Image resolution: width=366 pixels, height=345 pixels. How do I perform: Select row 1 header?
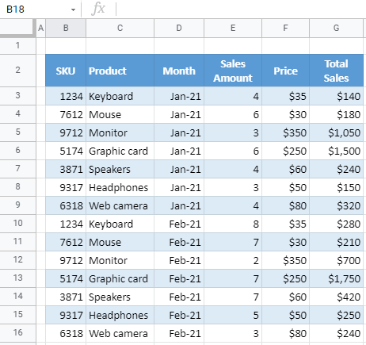click(x=17, y=45)
